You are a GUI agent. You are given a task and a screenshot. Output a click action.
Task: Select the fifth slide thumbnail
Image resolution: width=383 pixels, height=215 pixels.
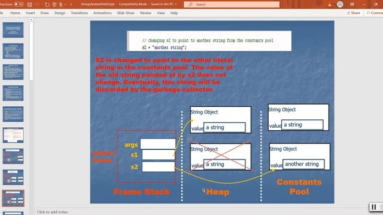click(13, 114)
